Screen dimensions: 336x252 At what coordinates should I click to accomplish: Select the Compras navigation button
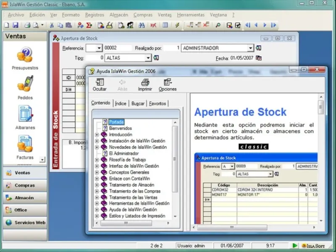[25, 185]
